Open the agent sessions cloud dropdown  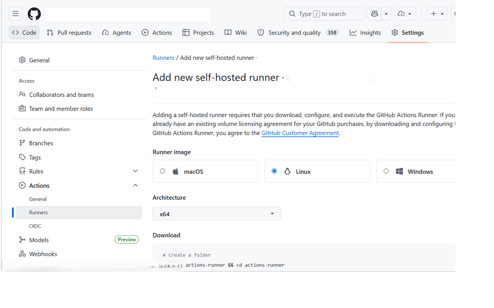pos(405,14)
